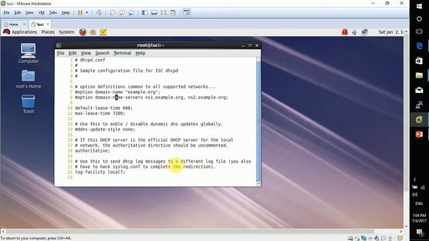This screenshot has height=241, width=429.
Task: Close the luci VM tab
Action: tap(48, 24)
